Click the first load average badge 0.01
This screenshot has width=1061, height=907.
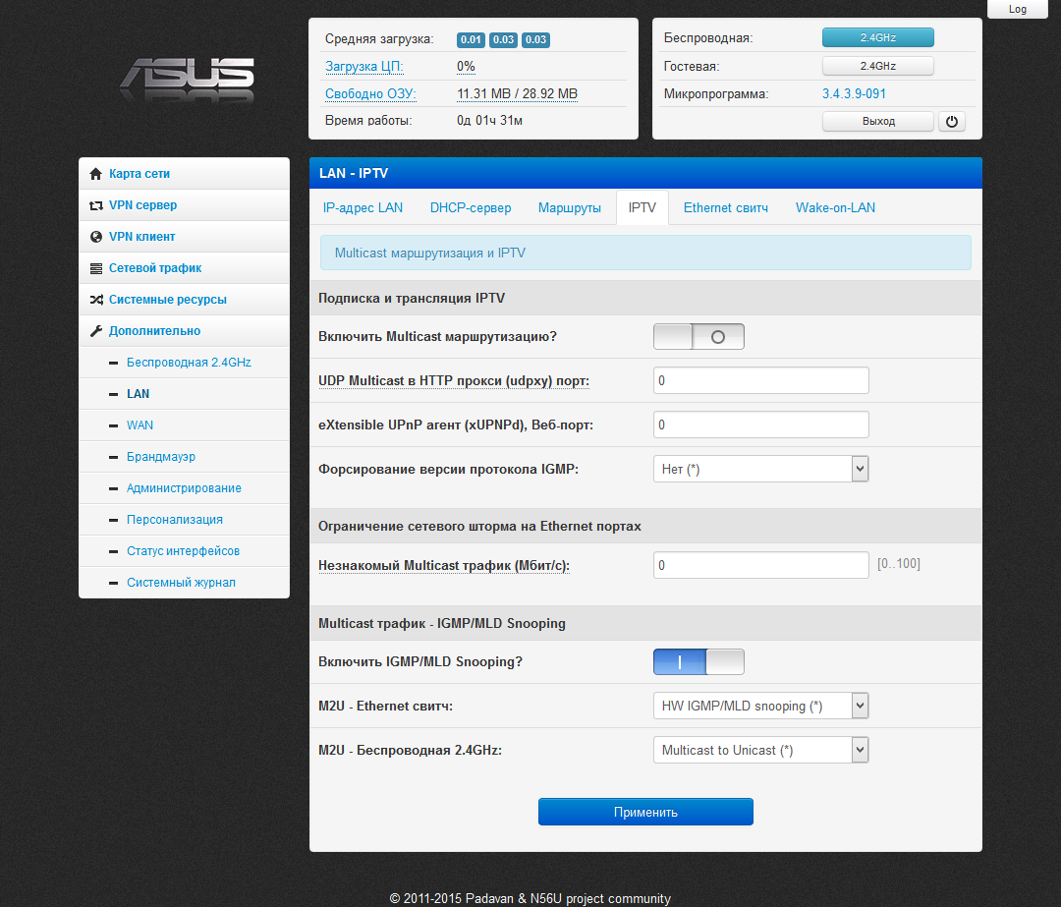click(471, 39)
